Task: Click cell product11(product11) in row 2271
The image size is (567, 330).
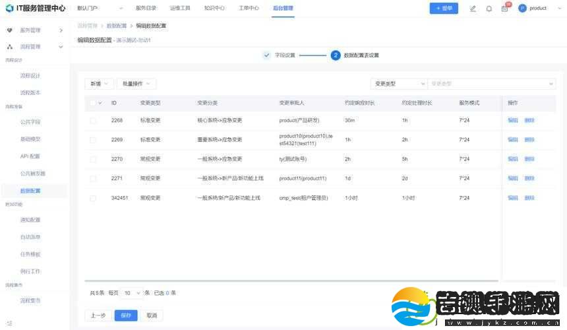Action: click(303, 178)
